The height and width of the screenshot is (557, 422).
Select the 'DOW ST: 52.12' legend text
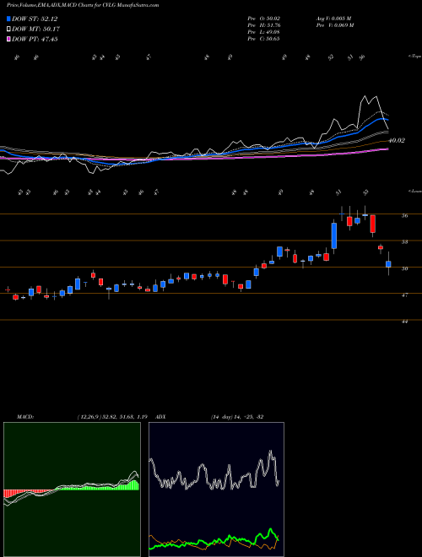[x=35, y=19]
